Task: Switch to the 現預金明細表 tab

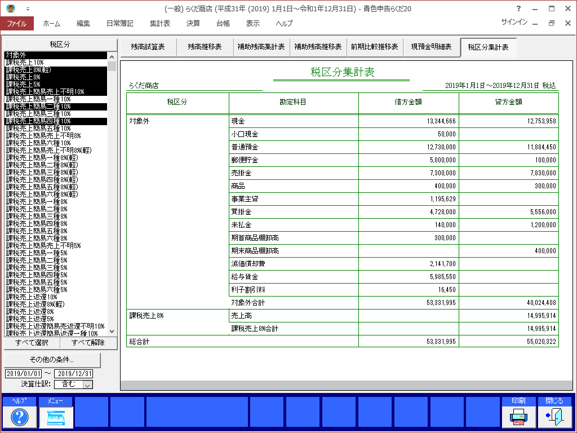Action: click(431, 47)
